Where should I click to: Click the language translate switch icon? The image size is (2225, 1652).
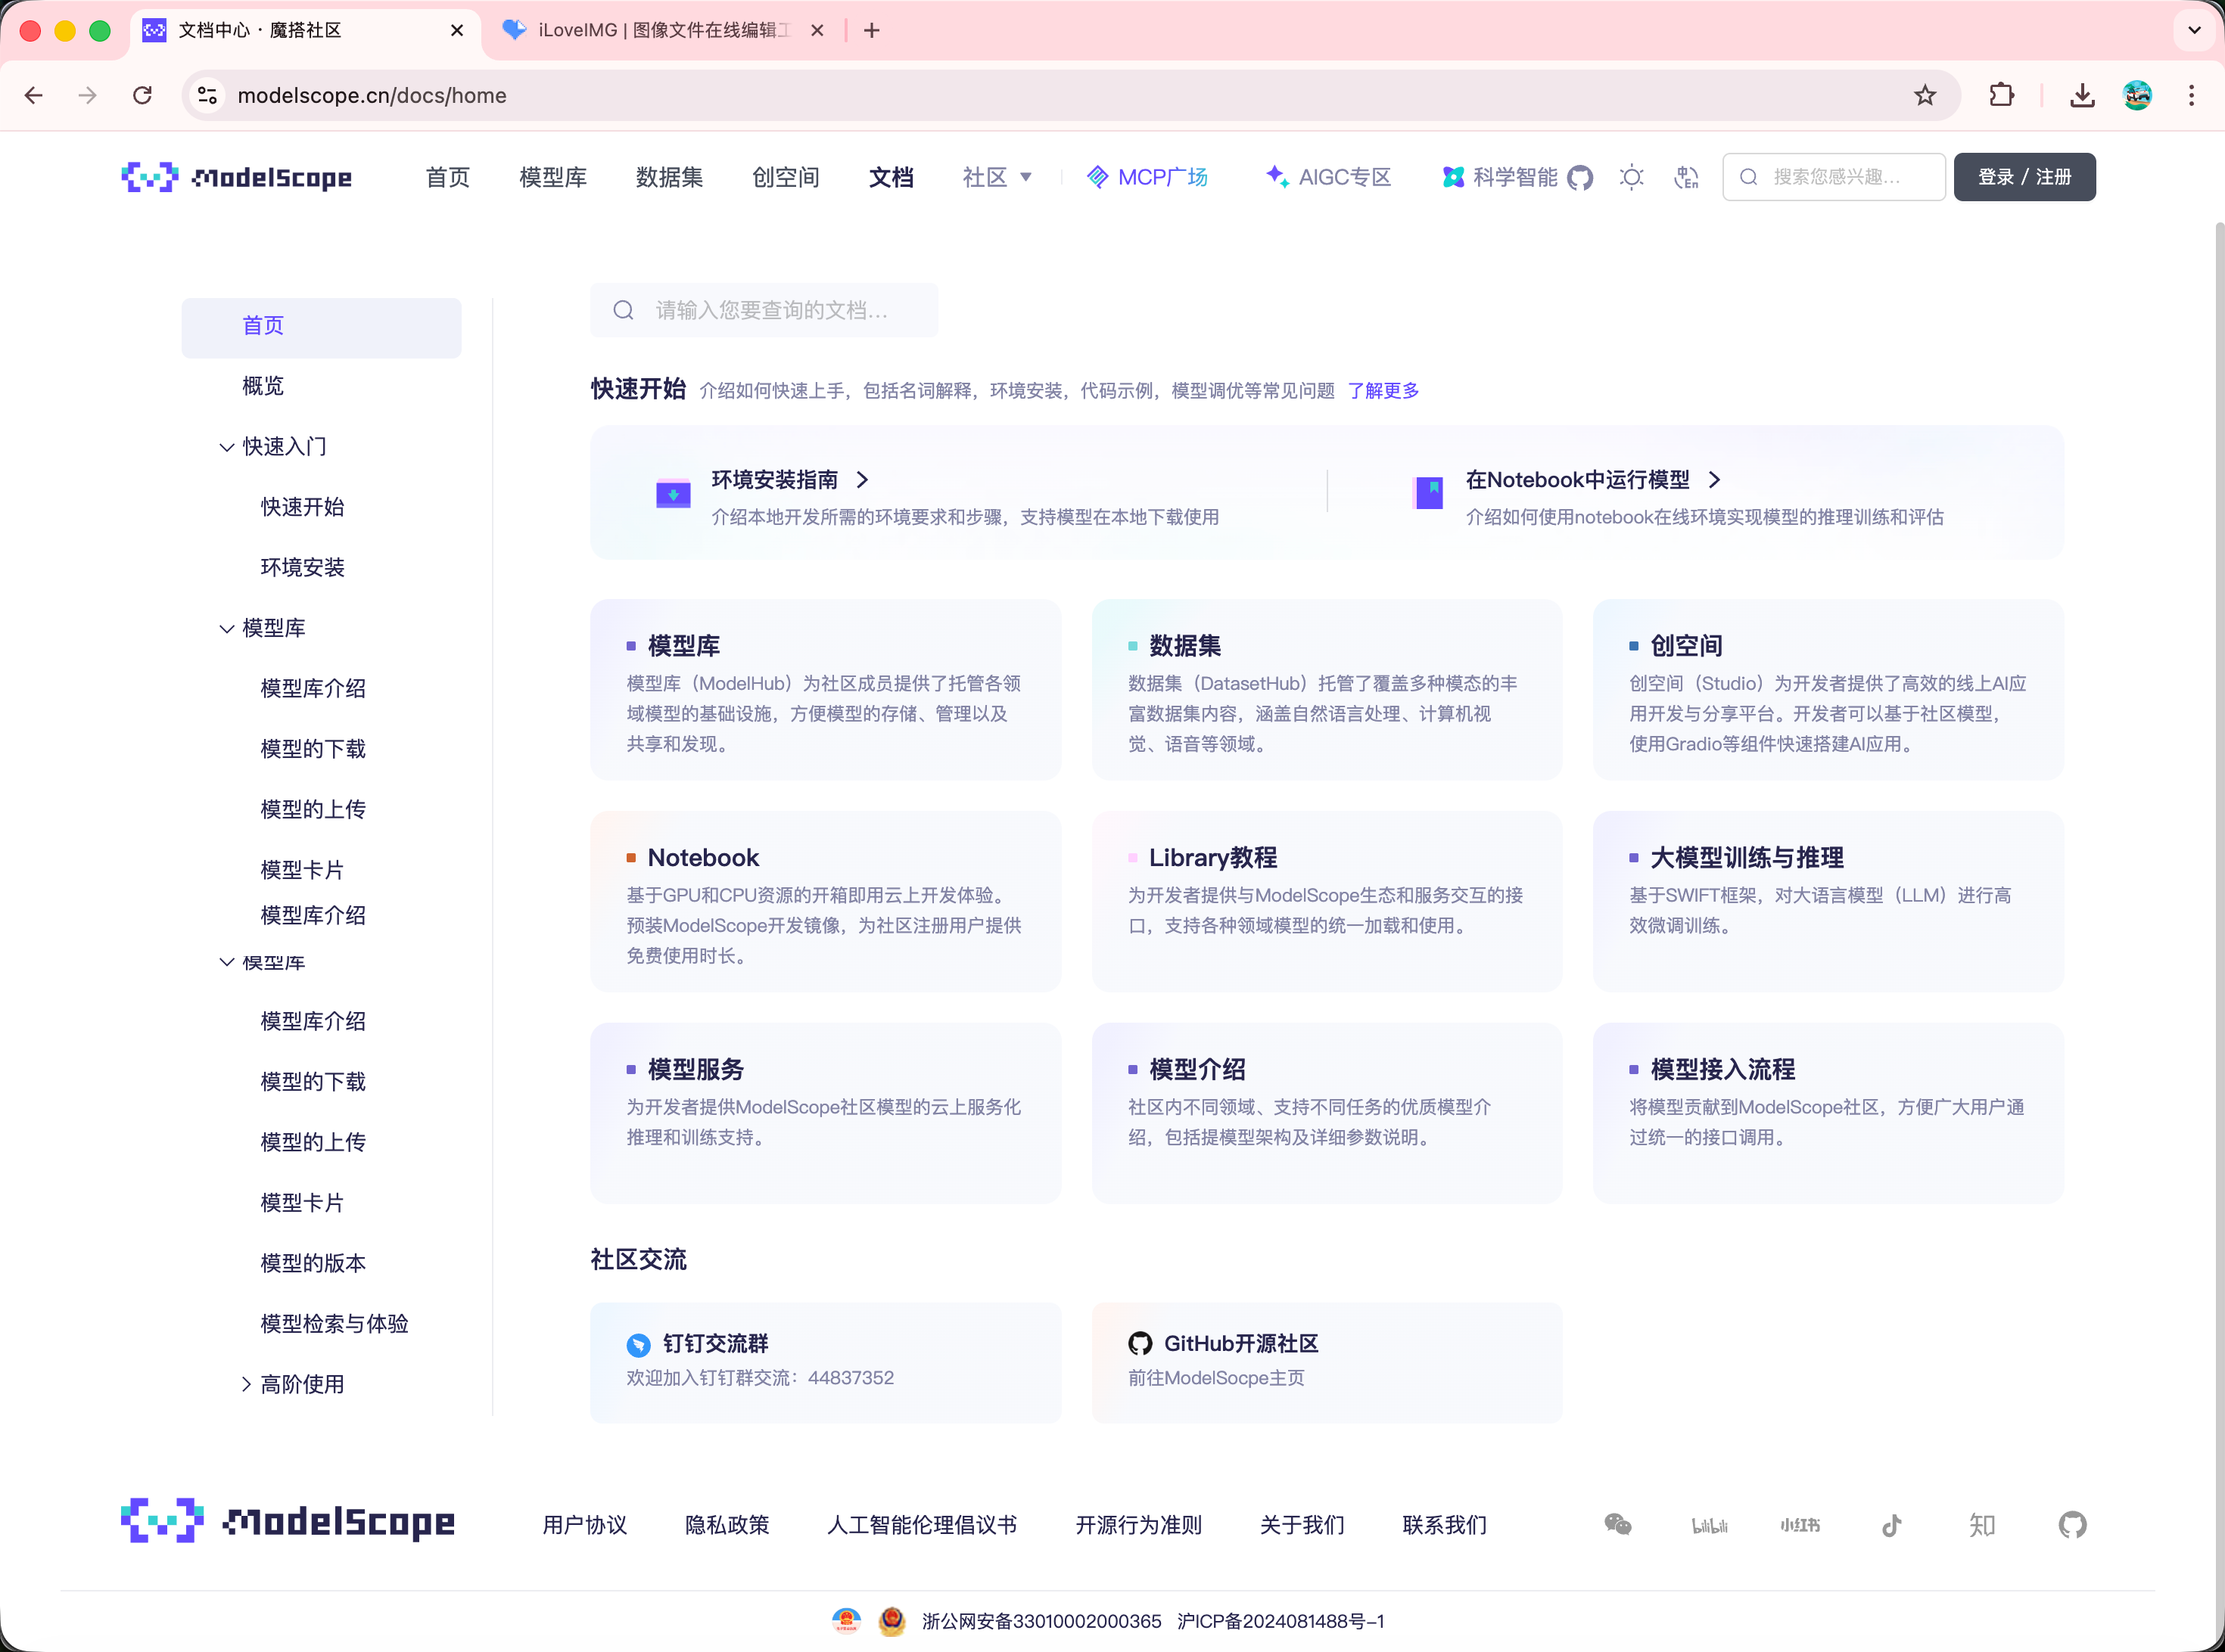coord(1687,178)
